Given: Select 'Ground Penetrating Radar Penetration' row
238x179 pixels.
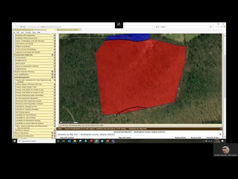Looking at the screenshot, I should click(35, 95).
